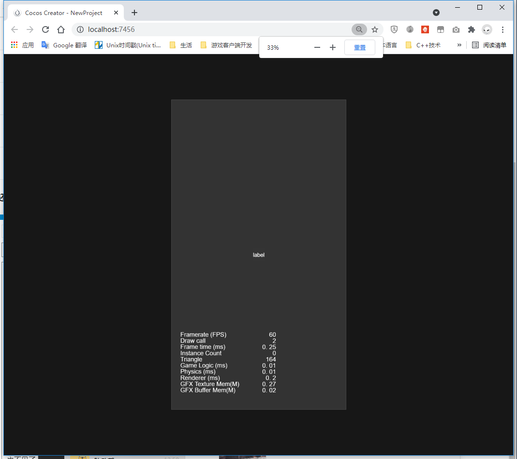Click the 'Instance Count' stat row
517x459 pixels.
(x=228, y=353)
